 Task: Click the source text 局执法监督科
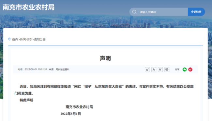coord(63,70)
